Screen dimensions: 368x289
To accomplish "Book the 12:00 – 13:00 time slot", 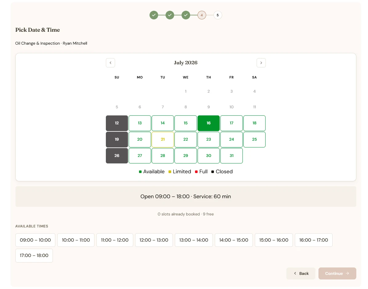I will click(154, 240).
